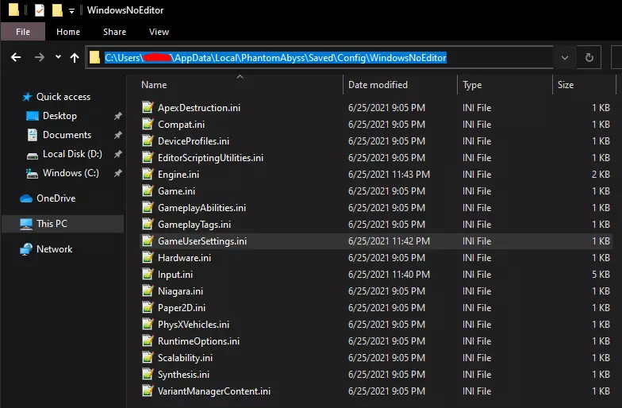Select the PhysXVehicles.ini file name
622x408 pixels.
tap(194, 325)
